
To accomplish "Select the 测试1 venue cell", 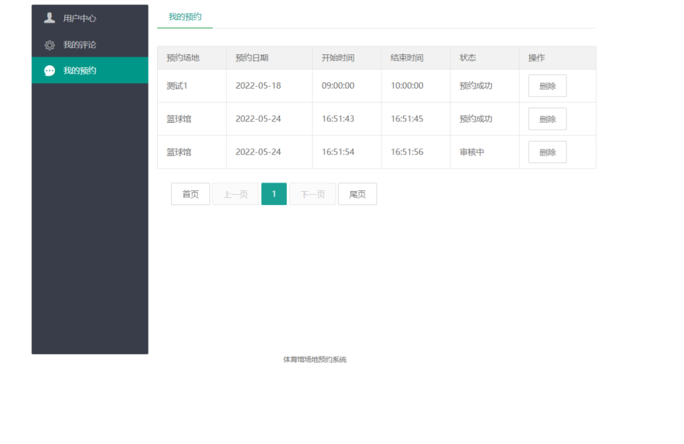I will (x=177, y=86).
